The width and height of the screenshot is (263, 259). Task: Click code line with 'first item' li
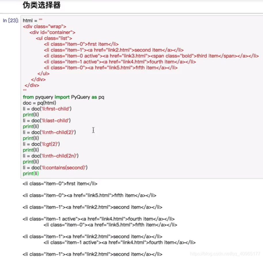tap(81, 44)
